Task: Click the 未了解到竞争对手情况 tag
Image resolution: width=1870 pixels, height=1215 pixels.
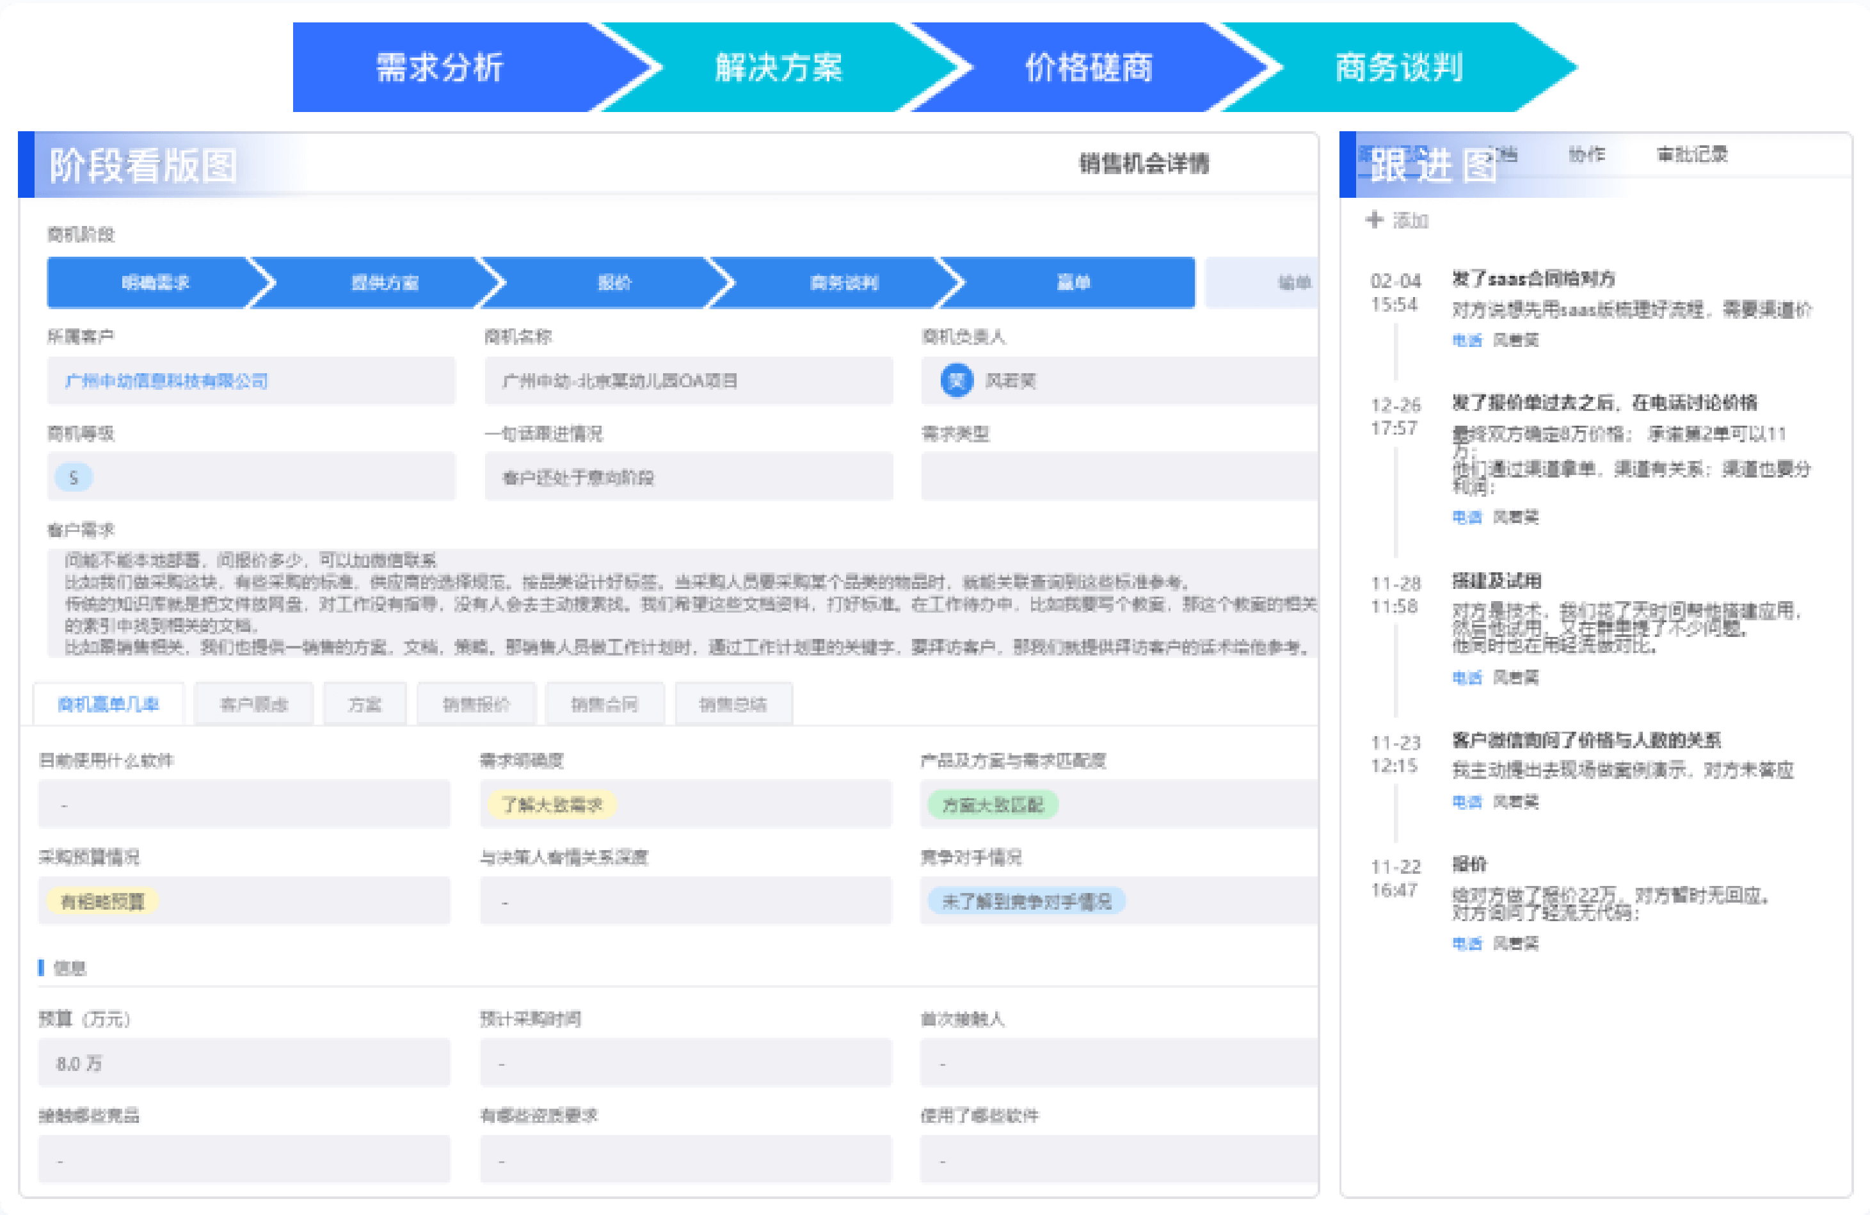Action: coord(1026,901)
